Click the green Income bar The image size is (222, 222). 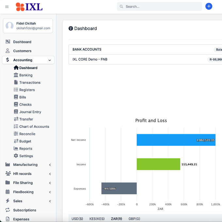click(x=158, y=164)
